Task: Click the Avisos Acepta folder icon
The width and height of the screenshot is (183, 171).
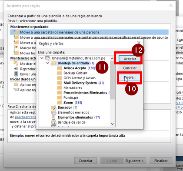Action: coord(60,68)
